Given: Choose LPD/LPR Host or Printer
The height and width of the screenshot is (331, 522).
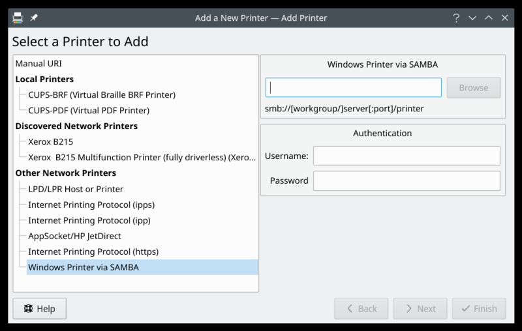Looking at the screenshot, I should (x=76, y=189).
